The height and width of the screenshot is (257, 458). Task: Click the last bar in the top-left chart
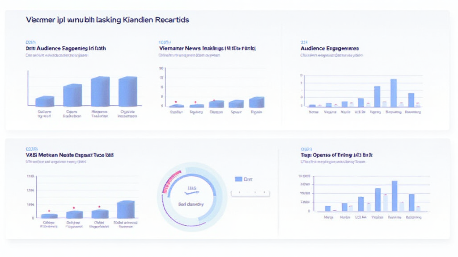tap(128, 91)
